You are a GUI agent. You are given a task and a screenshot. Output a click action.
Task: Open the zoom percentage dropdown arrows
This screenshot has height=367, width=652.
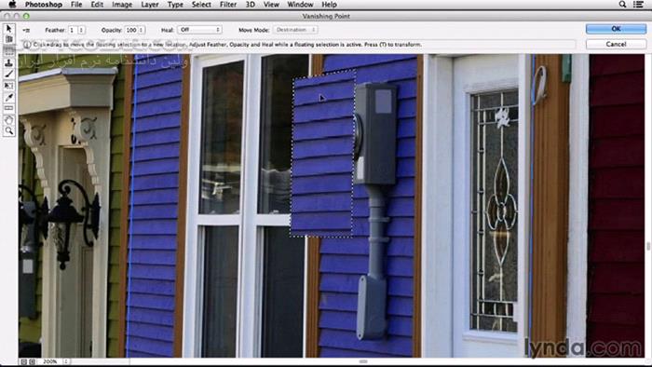click(66, 361)
